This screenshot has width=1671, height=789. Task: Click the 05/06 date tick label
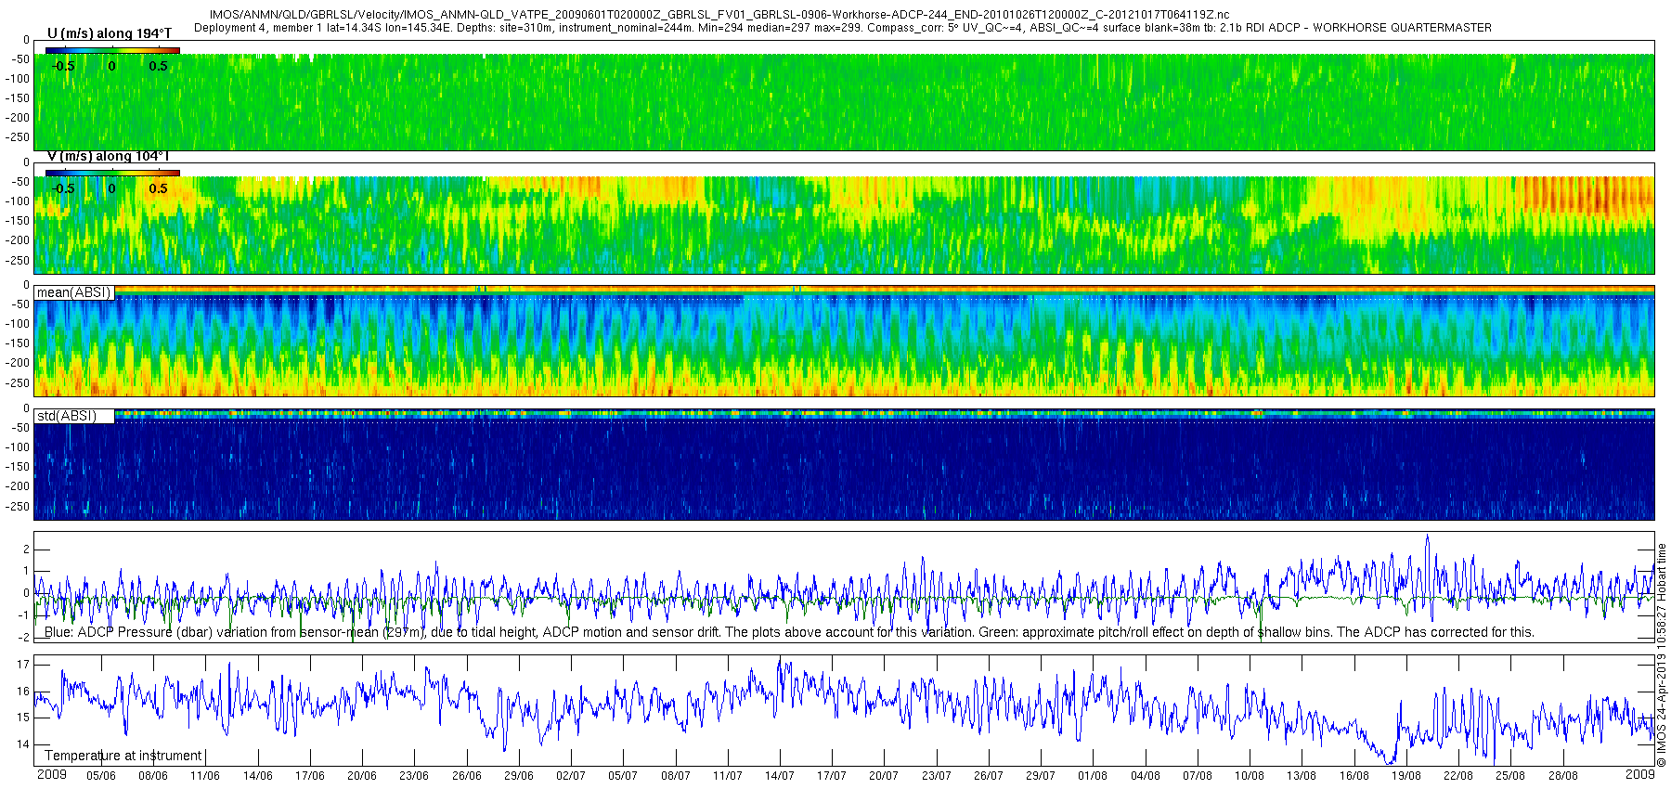point(101,776)
